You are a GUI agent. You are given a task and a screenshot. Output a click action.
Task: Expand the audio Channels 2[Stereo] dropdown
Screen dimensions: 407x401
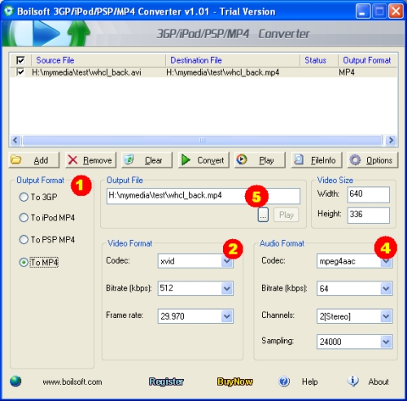(386, 316)
